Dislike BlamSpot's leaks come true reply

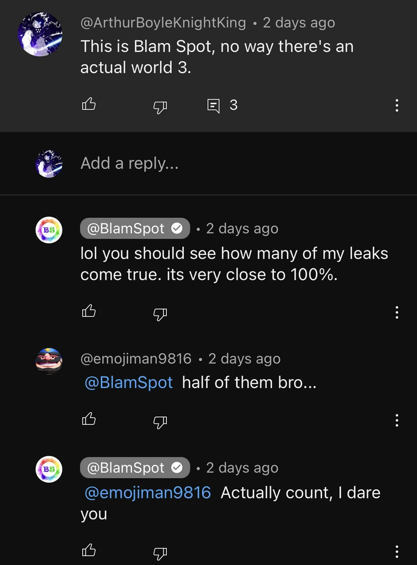coord(160,314)
